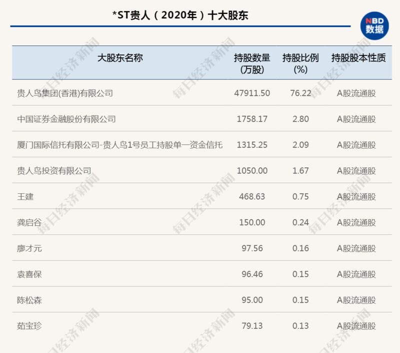This screenshot has height=353, width=400.
Task: Click A股流通股 in the 袁喜保 row
Action: coord(356,274)
